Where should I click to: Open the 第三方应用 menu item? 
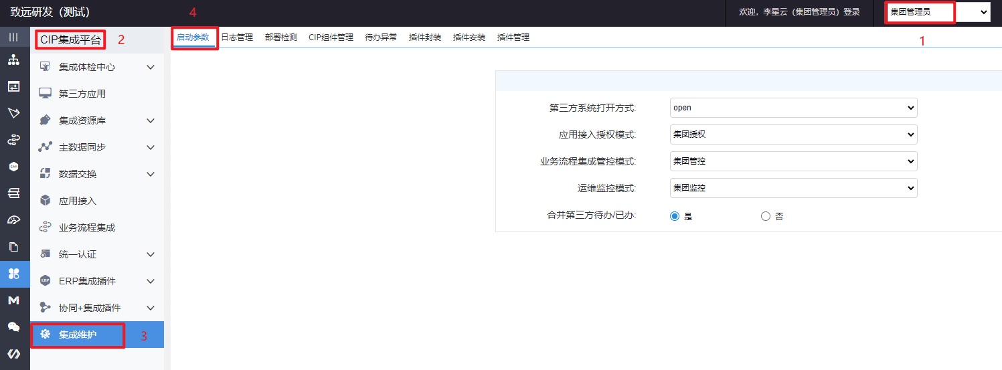pos(97,94)
